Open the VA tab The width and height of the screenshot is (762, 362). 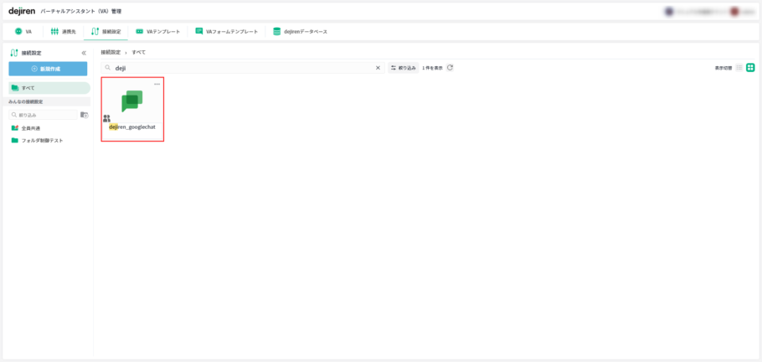[x=23, y=31]
